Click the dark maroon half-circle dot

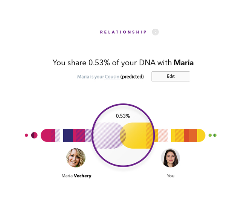pos(34,135)
